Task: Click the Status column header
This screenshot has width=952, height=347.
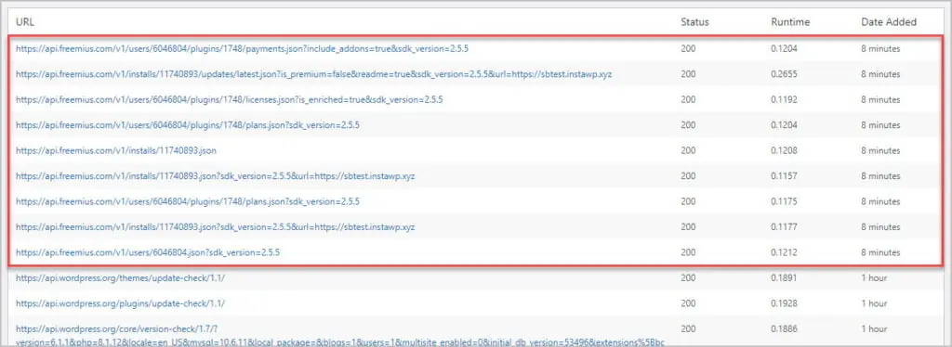Action: (x=694, y=21)
